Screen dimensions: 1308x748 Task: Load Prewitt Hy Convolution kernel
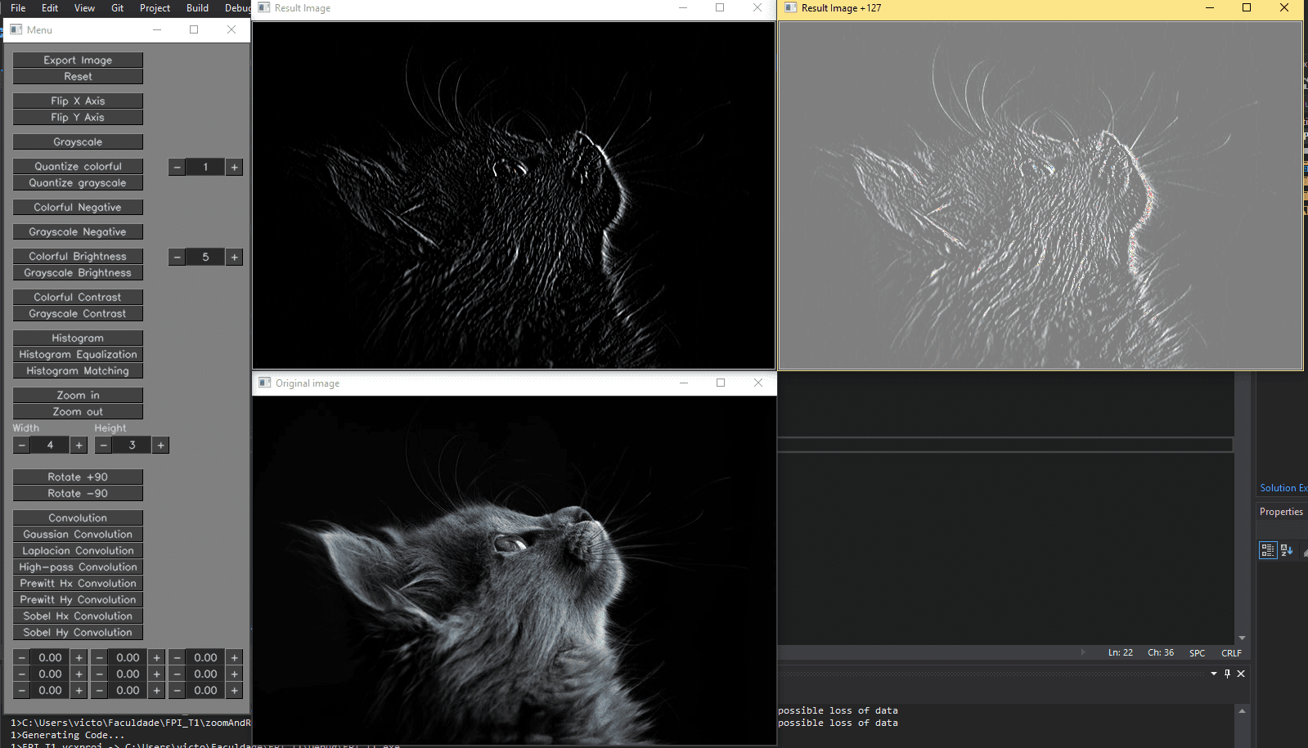pyautogui.click(x=78, y=599)
